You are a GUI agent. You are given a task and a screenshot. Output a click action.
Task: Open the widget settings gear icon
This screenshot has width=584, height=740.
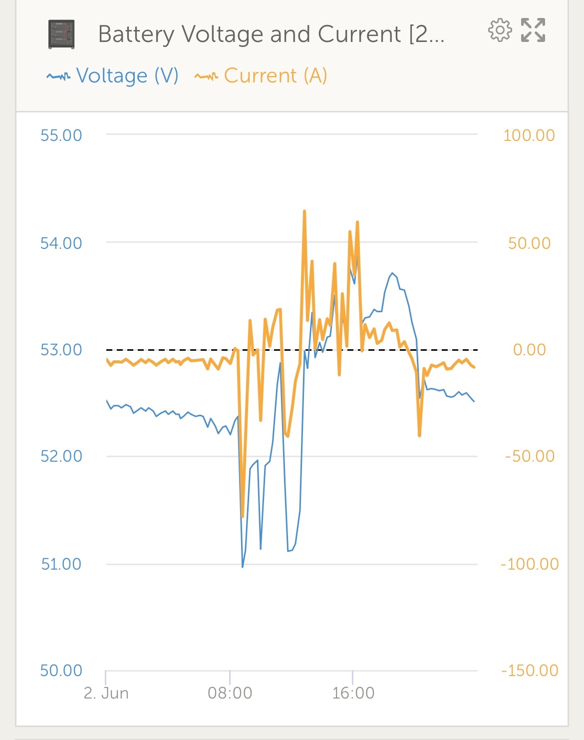tap(500, 31)
